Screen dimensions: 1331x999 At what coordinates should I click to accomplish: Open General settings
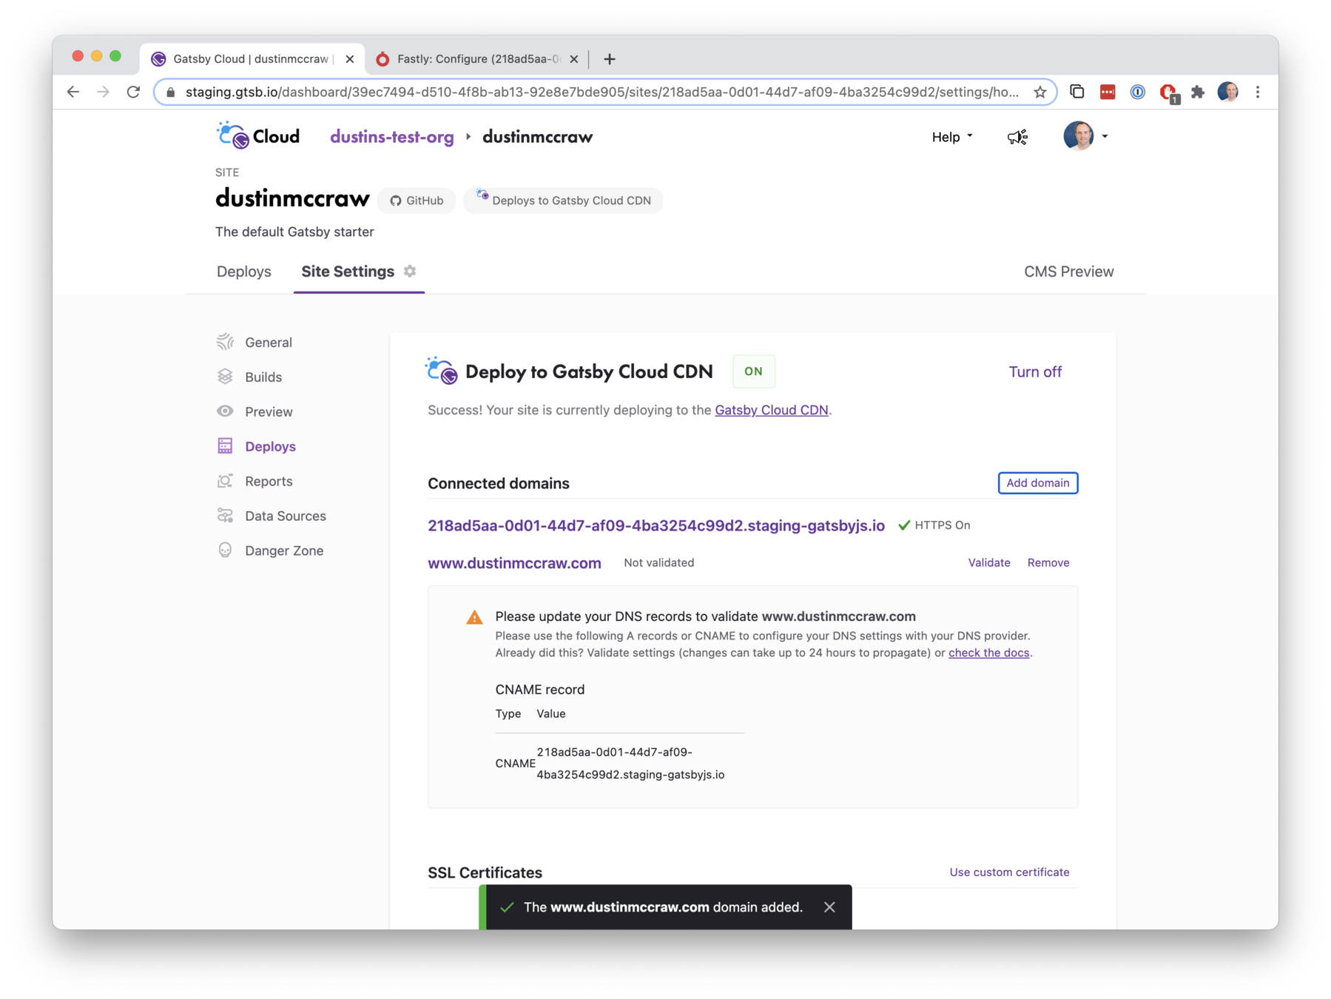pyautogui.click(x=269, y=342)
